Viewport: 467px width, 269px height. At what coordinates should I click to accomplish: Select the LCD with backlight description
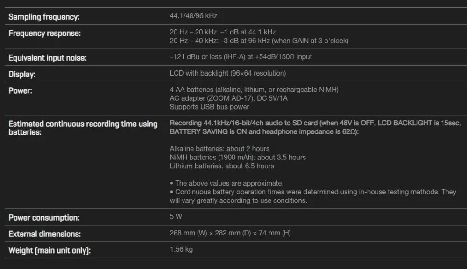pyautogui.click(x=227, y=73)
